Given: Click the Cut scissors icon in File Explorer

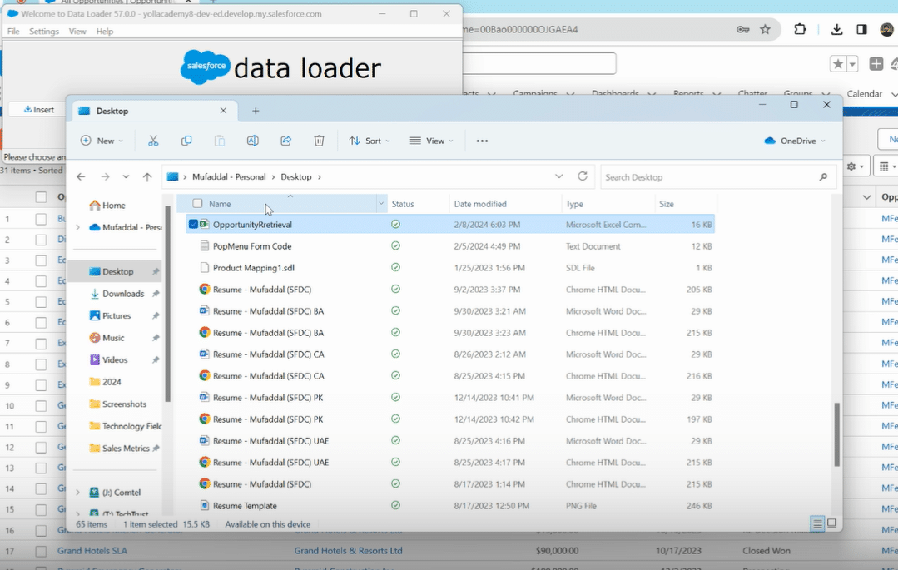Looking at the screenshot, I should pyautogui.click(x=153, y=141).
